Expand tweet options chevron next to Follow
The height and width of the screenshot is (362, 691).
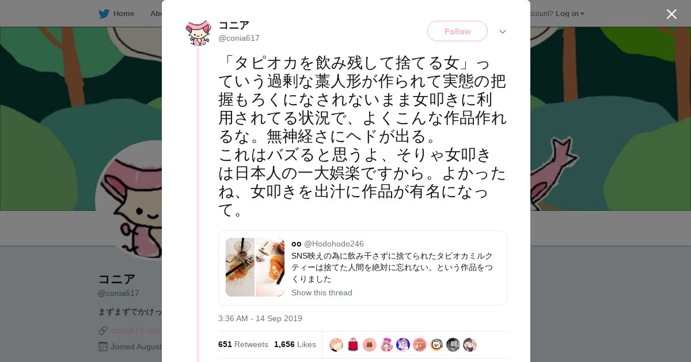point(503,32)
